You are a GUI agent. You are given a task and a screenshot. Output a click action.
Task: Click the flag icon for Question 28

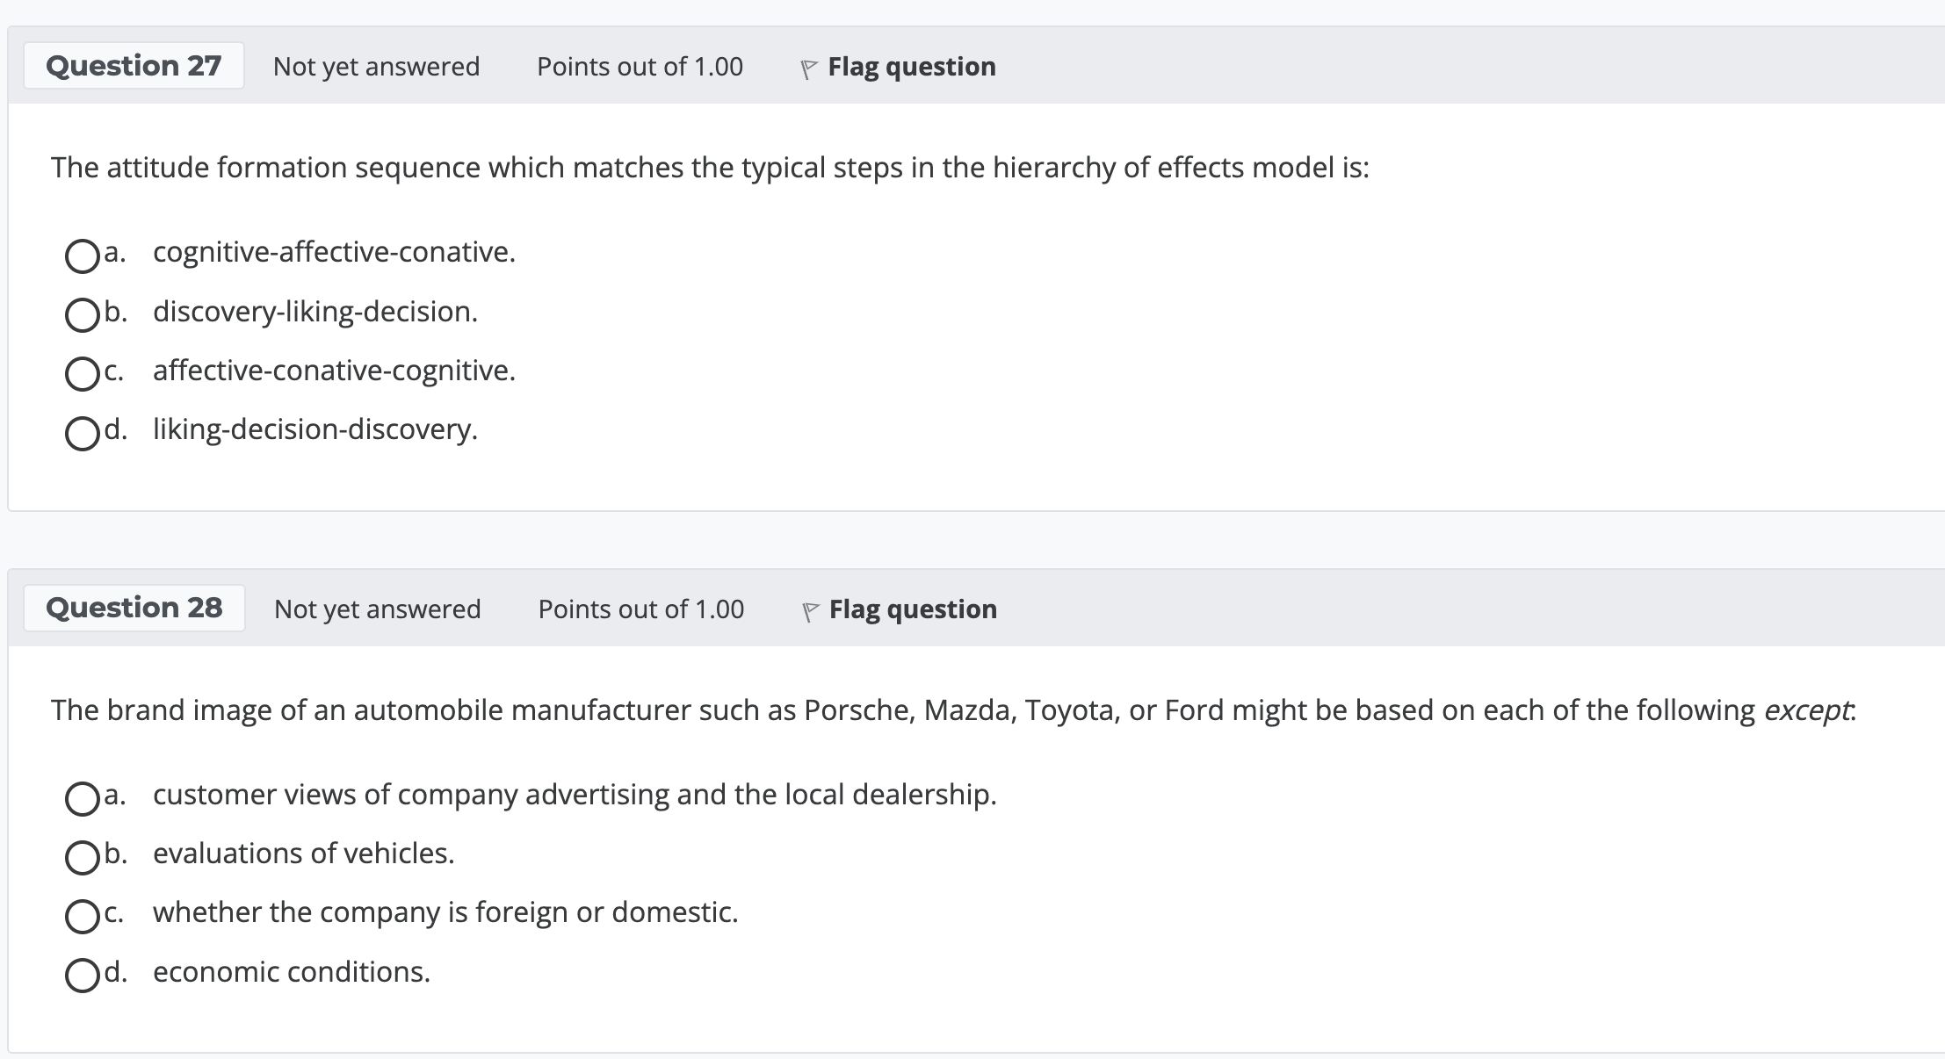coord(810,611)
